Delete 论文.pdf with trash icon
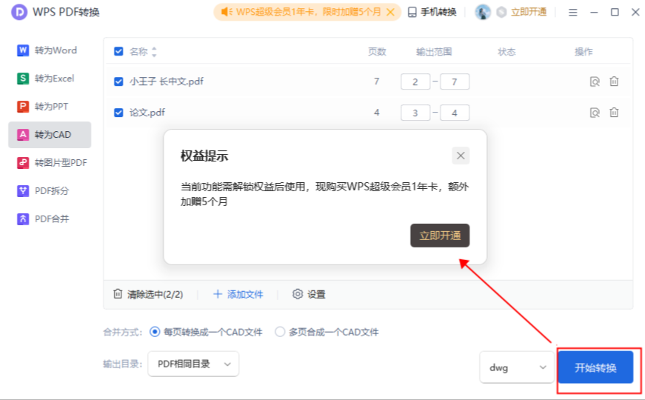 (x=614, y=112)
